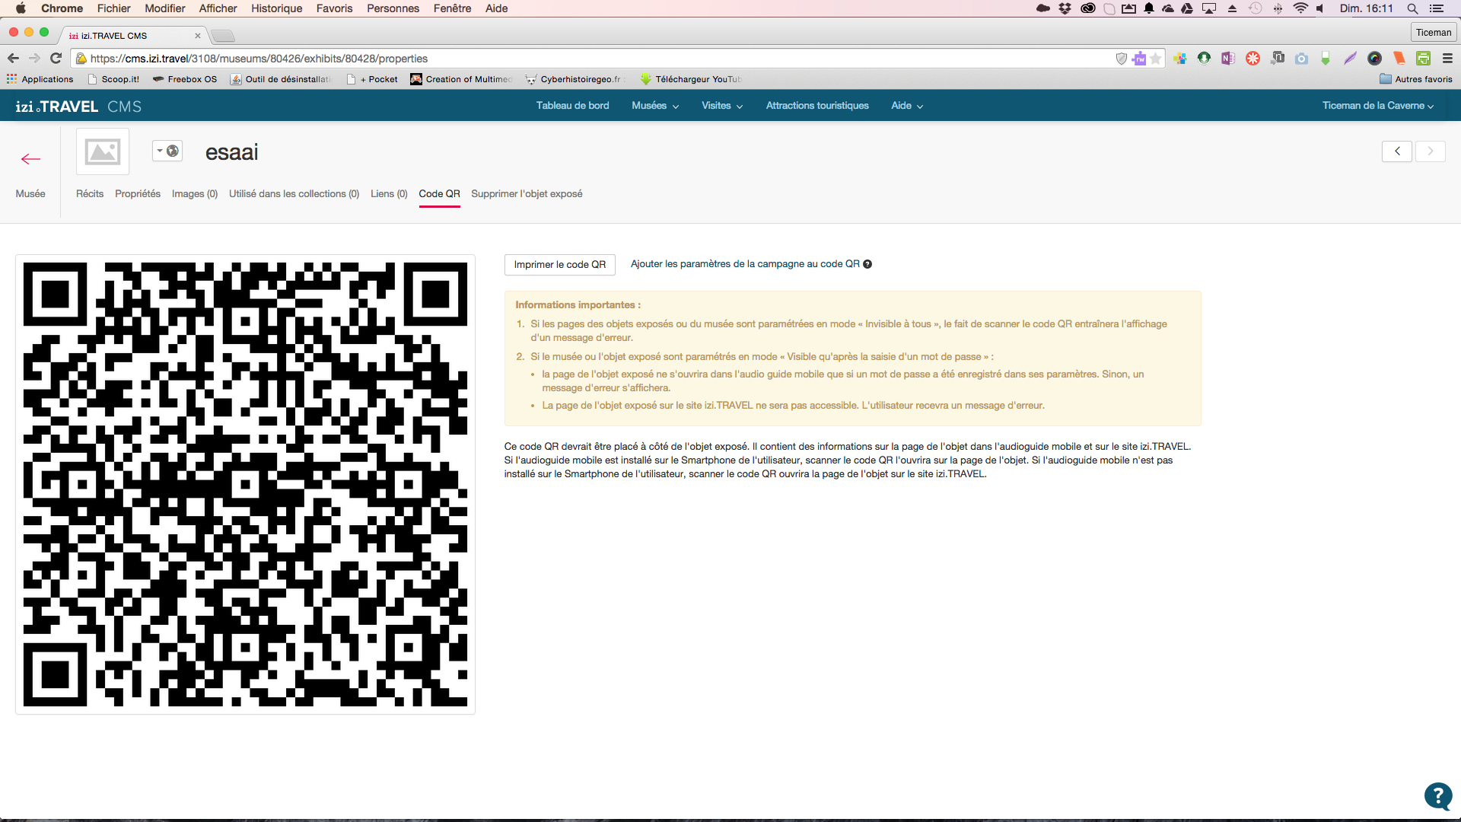The image size is (1461, 822).
Task: Open Spotlight search in menu bar
Action: (x=1412, y=8)
